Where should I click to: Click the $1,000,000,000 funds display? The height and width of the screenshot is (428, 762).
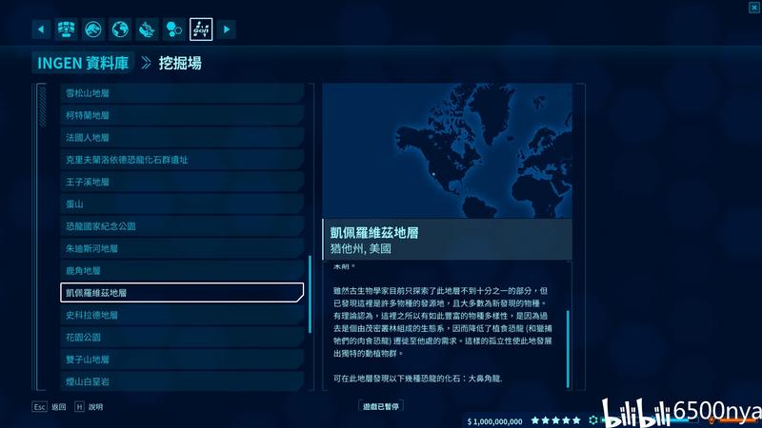coord(494,421)
